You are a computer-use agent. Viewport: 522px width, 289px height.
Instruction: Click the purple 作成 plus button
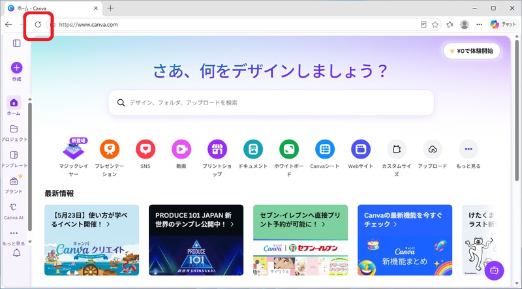coord(17,68)
